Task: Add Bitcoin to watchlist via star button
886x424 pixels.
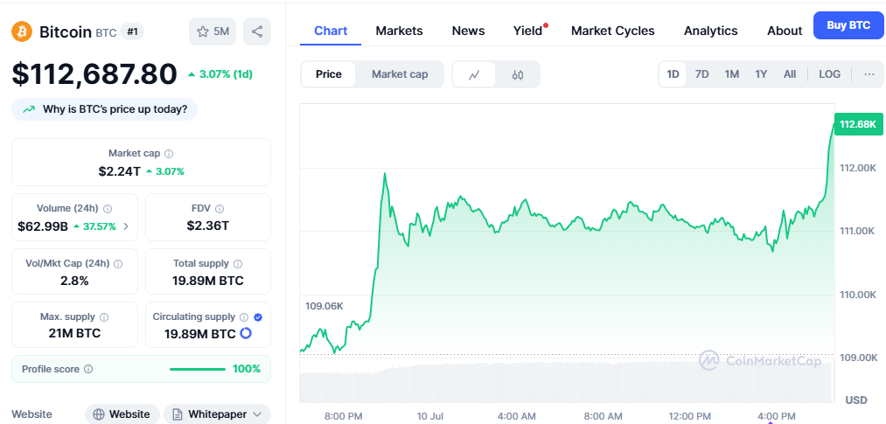Action: pos(213,31)
